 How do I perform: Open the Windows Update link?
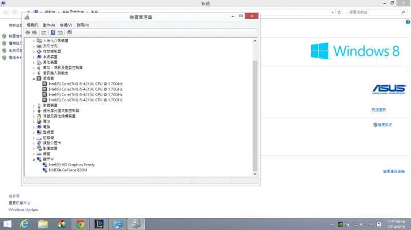point(23,210)
